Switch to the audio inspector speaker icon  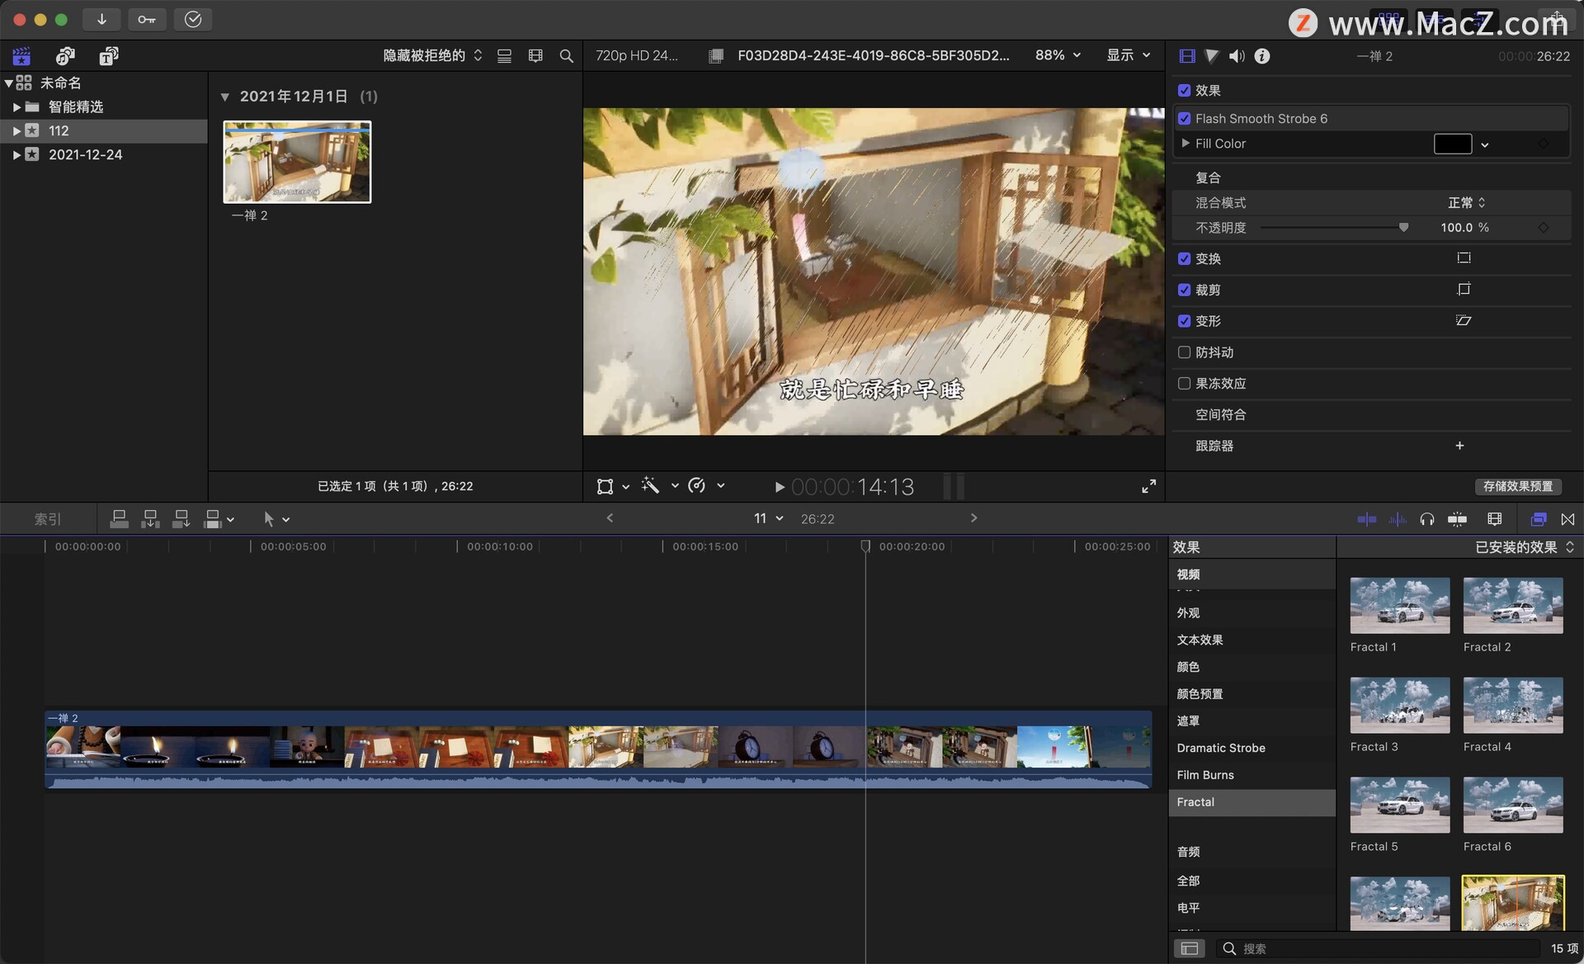coord(1236,56)
